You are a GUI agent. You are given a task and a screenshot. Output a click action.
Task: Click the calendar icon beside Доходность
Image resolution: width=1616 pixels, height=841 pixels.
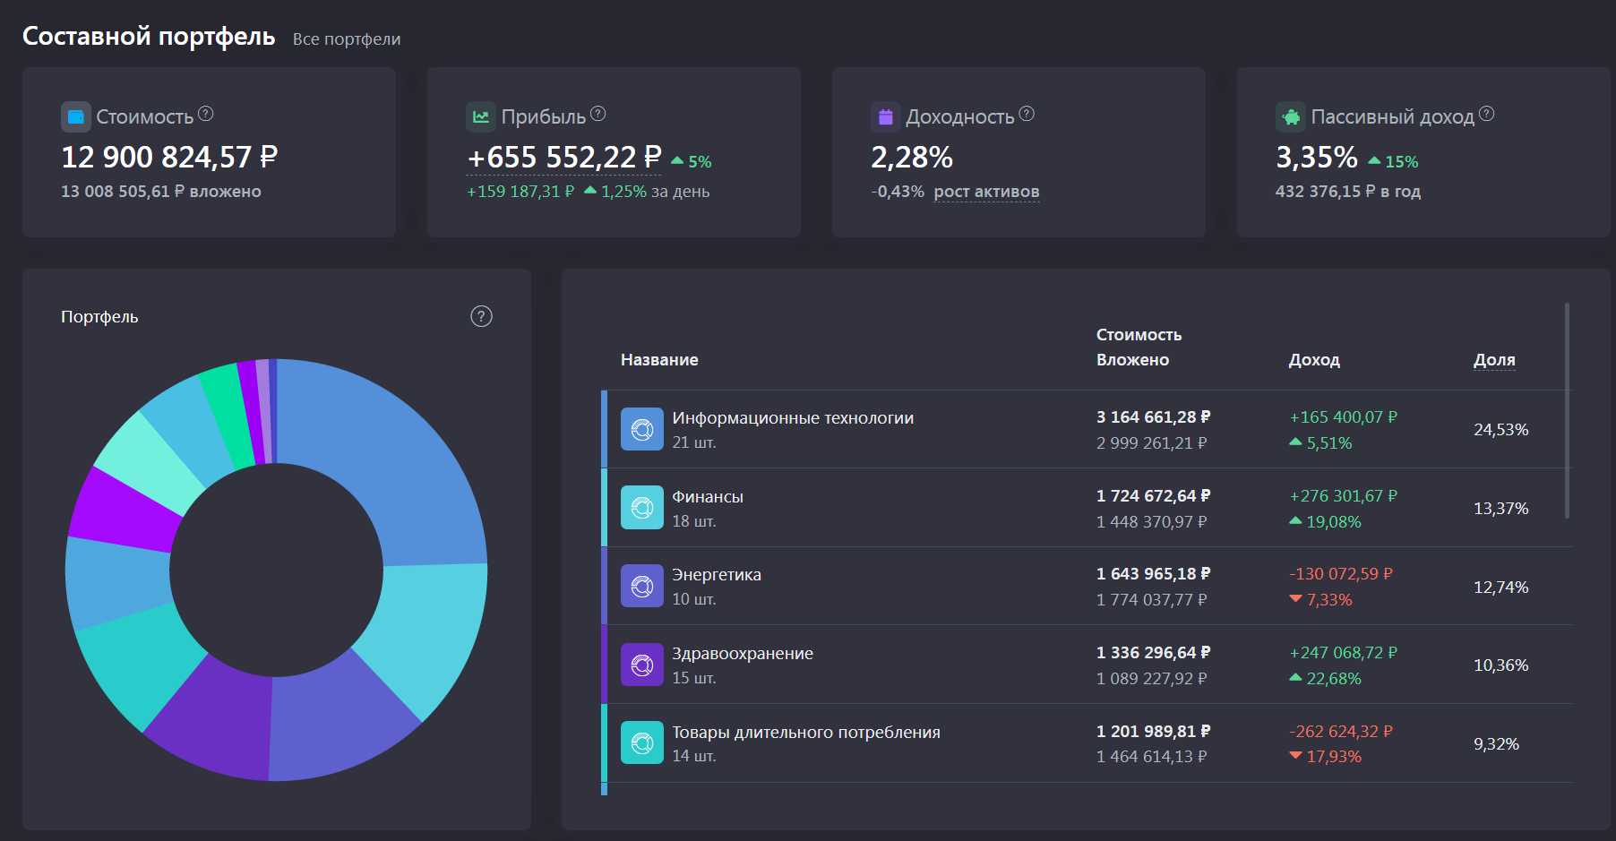click(886, 116)
